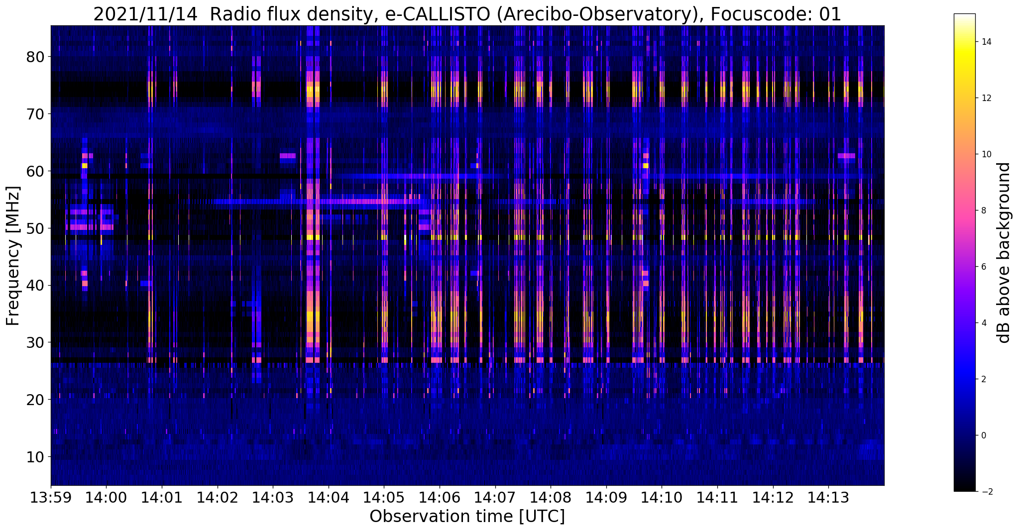The image size is (1019, 531).
Task: Click the colorbar tick value 4
Action: (983, 323)
